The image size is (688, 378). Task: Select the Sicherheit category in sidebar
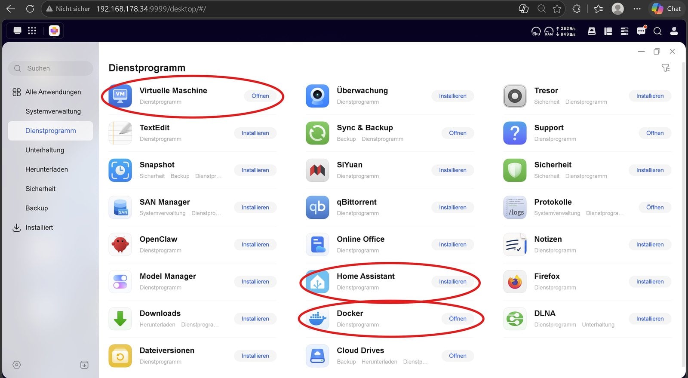pos(50,189)
